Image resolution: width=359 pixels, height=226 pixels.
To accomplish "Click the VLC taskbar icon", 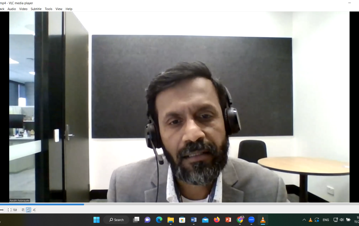I will coord(263,220).
